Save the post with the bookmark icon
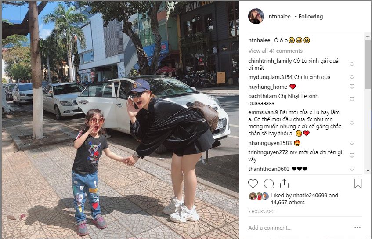This screenshot has height=239, width=372. (358, 184)
